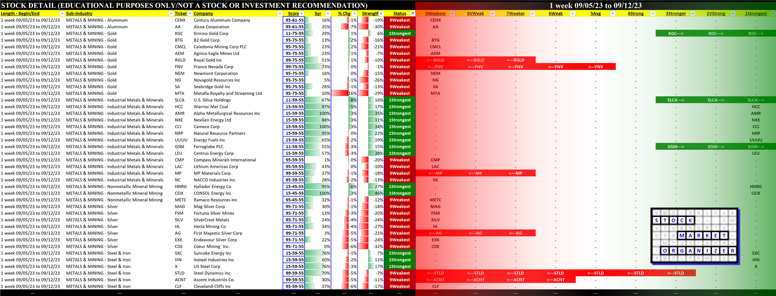The image size is (776, 296).
Task: Select the Sub-Industry header cell
Action: (120, 14)
